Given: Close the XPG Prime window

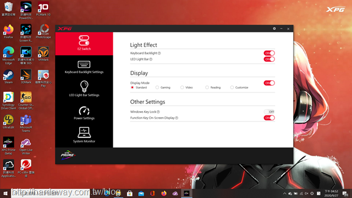Looking at the screenshot, I should click(288, 29).
